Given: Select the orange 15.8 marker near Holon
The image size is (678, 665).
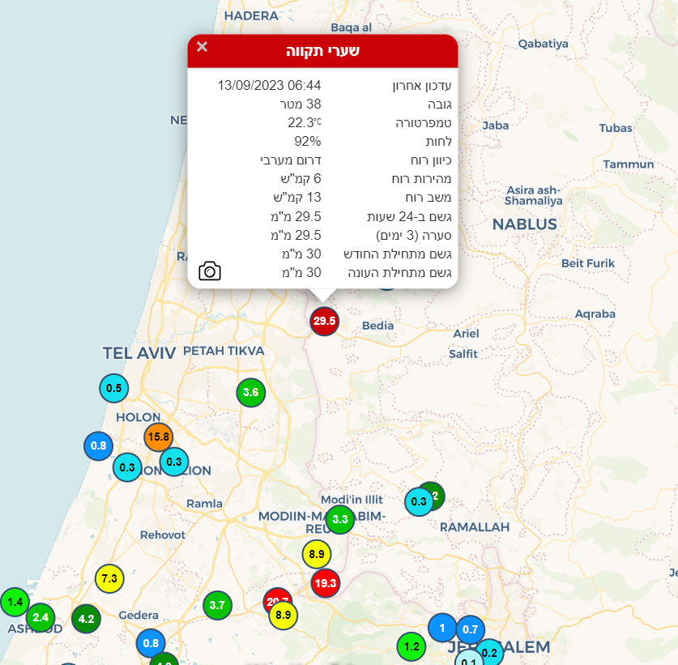Looking at the screenshot, I should (x=158, y=437).
